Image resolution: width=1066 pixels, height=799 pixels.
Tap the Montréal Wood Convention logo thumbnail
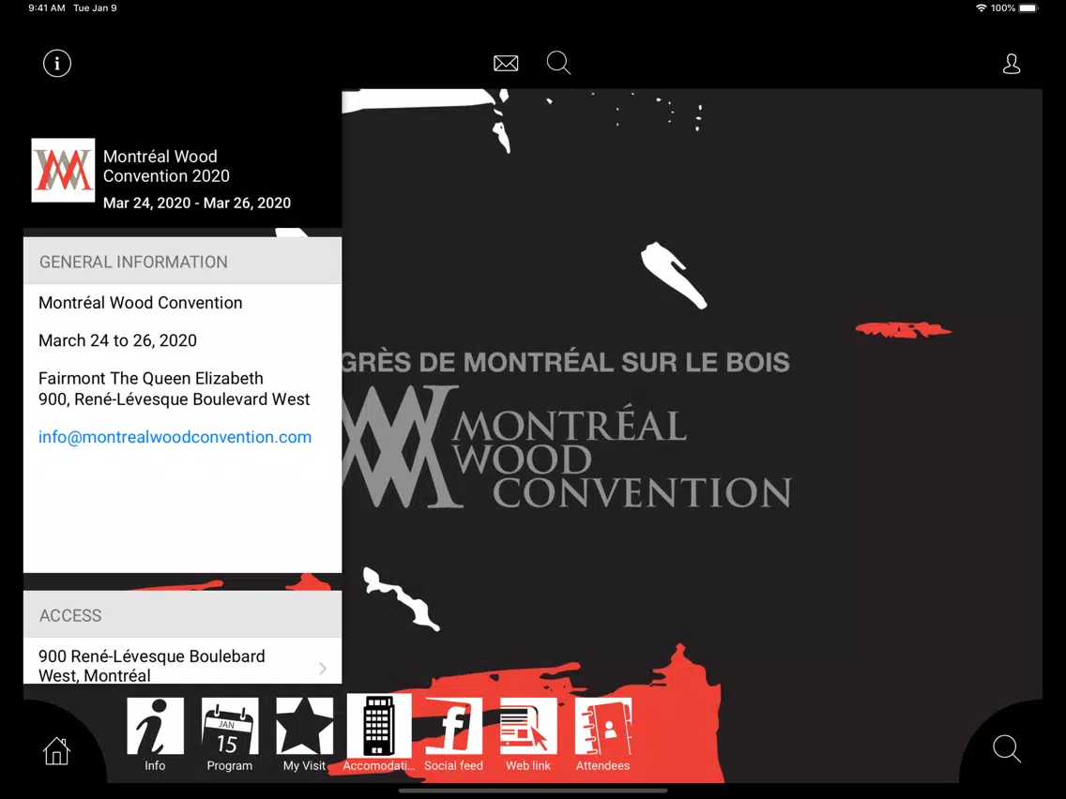(x=63, y=171)
